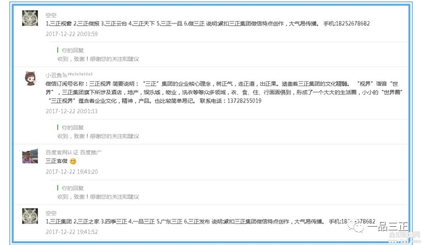Click 你的回复 label under the 20:01:13 comment
The height and width of the screenshot is (245, 422).
(73, 128)
